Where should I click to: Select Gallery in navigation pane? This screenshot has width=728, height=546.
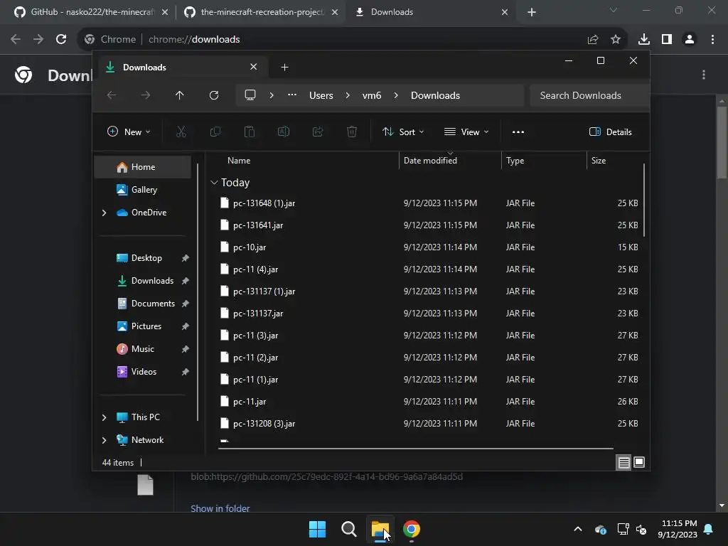[144, 189]
